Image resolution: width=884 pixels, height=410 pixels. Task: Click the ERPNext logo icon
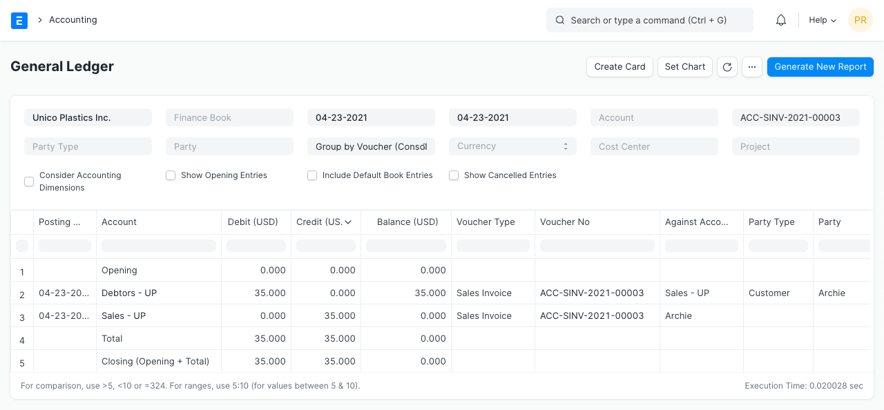pos(19,20)
